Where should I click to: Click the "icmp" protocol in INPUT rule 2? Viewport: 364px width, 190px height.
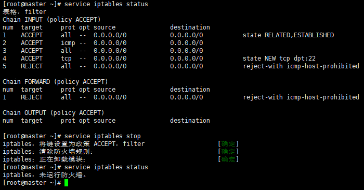pos(68,43)
